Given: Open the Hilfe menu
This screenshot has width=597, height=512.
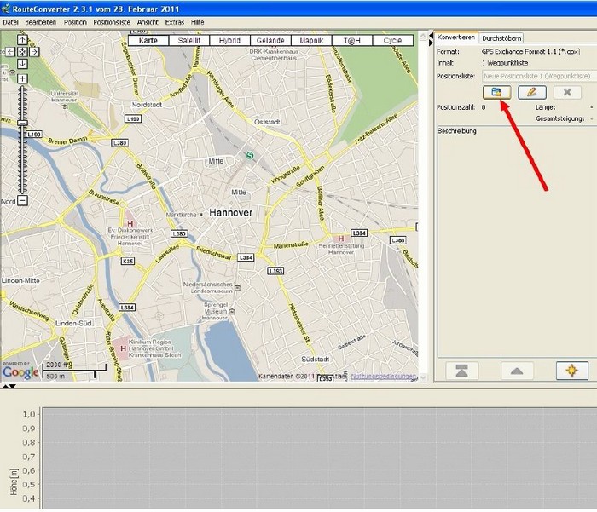Looking at the screenshot, I should pyautogui.click(x=197, y=22).
